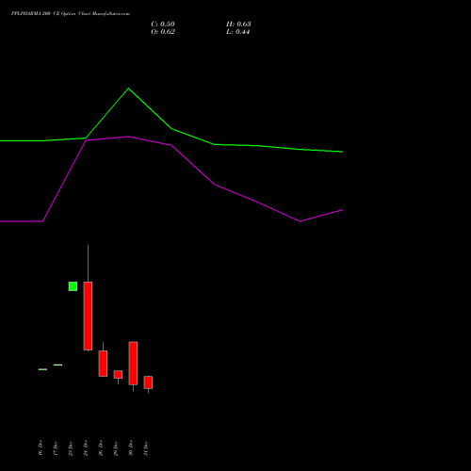471x471 pixels.
Task: Click the close value C: 0.50
Action: coord(163,24)
